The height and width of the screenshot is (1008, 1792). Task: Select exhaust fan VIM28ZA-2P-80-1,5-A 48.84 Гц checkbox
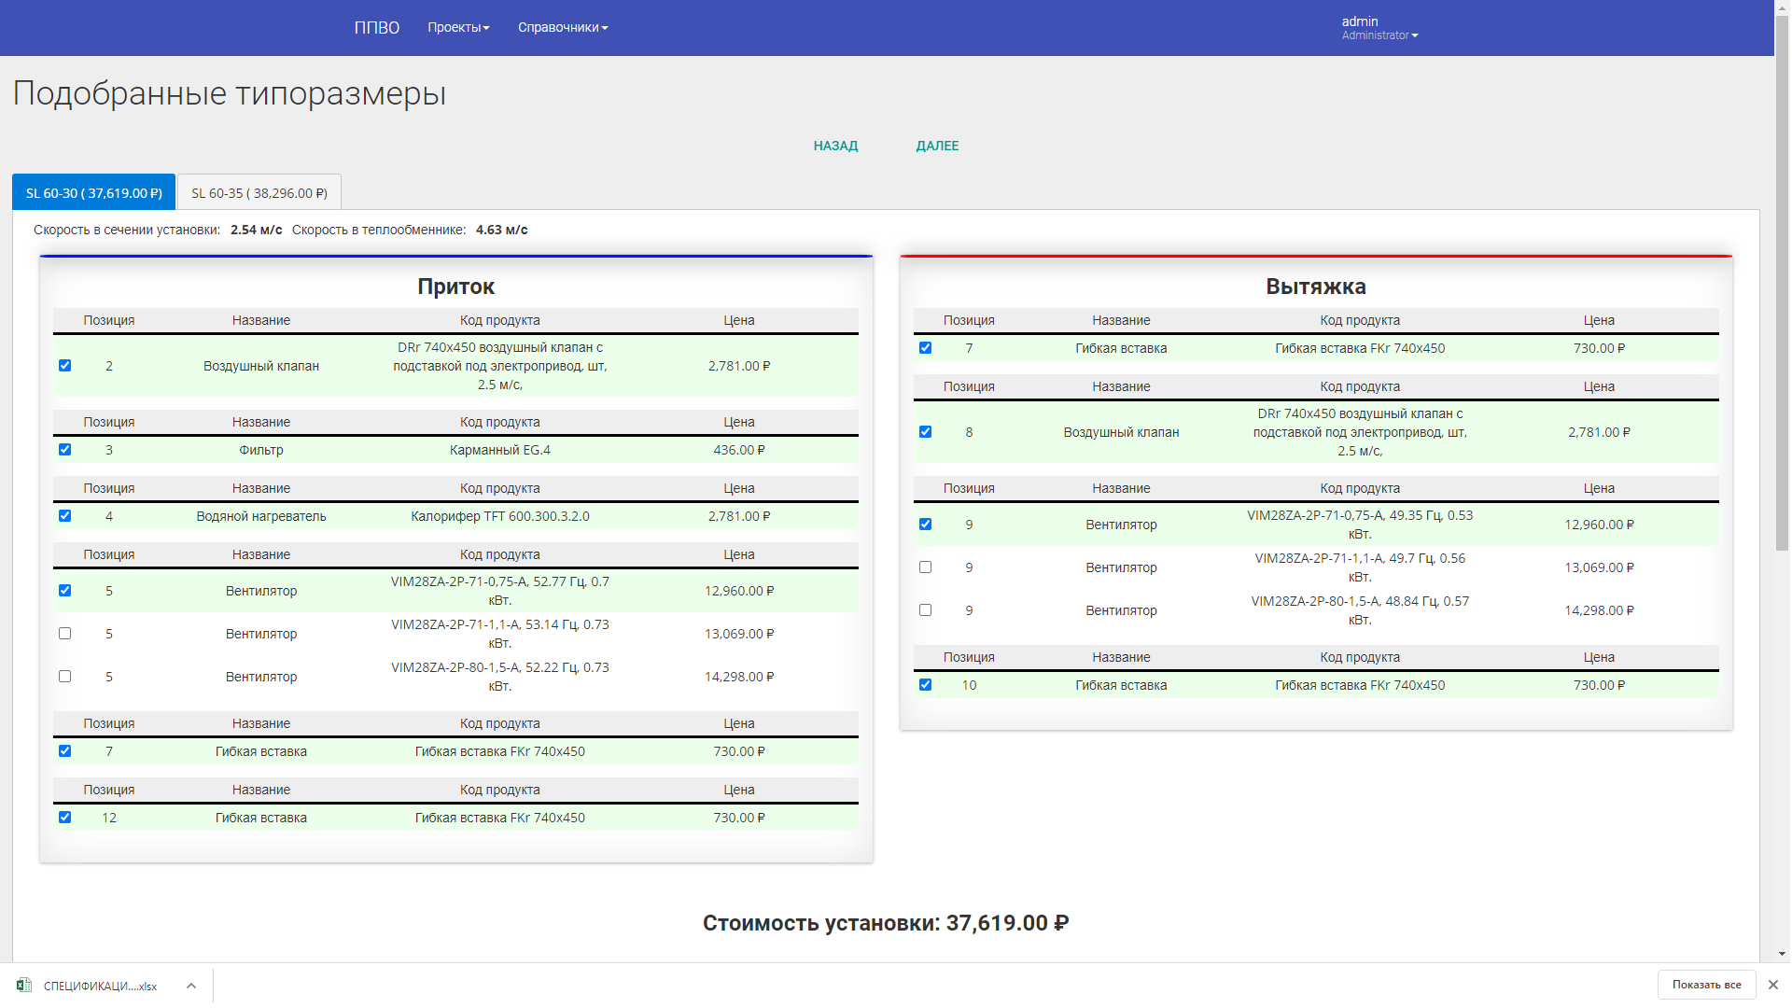925,610
